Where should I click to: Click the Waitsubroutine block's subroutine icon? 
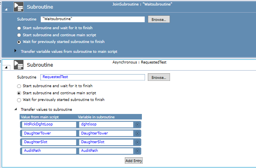click(x=19, y=6)
